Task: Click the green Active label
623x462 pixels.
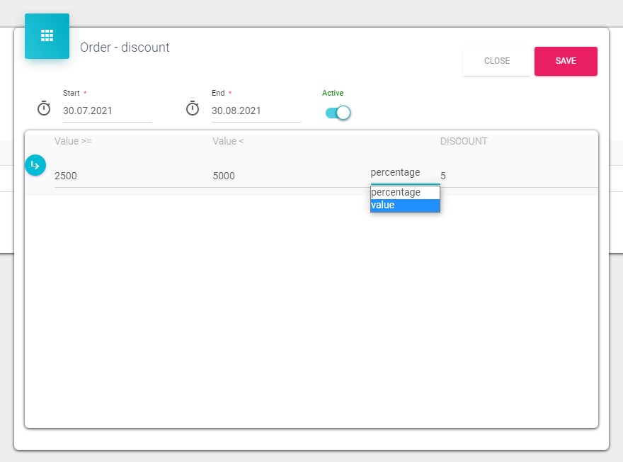Action: coord(333,93)
